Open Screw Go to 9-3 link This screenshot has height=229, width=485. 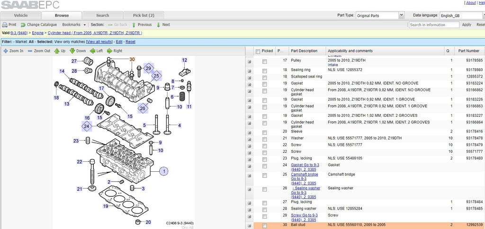click(304, 218)
